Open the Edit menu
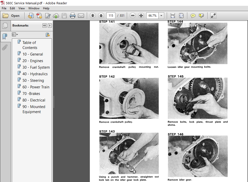This screenshot has width=248, height=182. [x=12, y=8]
